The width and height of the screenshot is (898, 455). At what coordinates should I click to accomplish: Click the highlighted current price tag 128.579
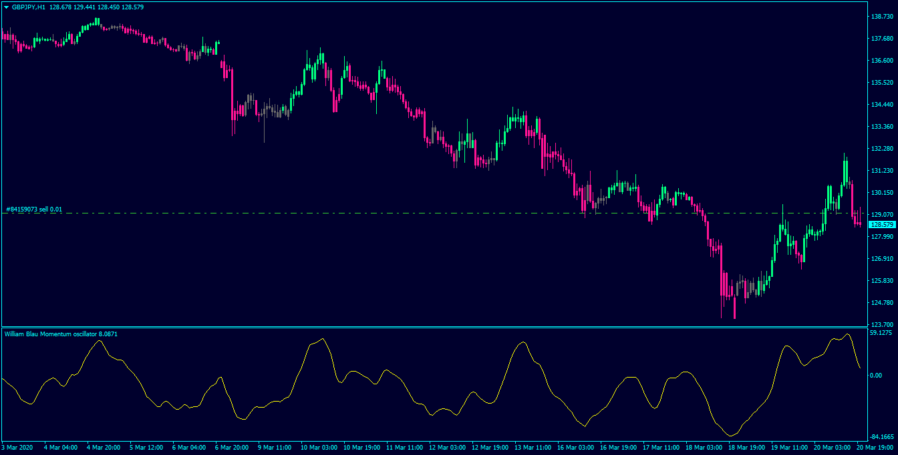pos(882,225)
